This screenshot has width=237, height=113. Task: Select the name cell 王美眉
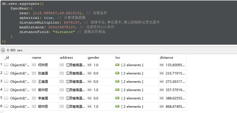tap(45, 82)
